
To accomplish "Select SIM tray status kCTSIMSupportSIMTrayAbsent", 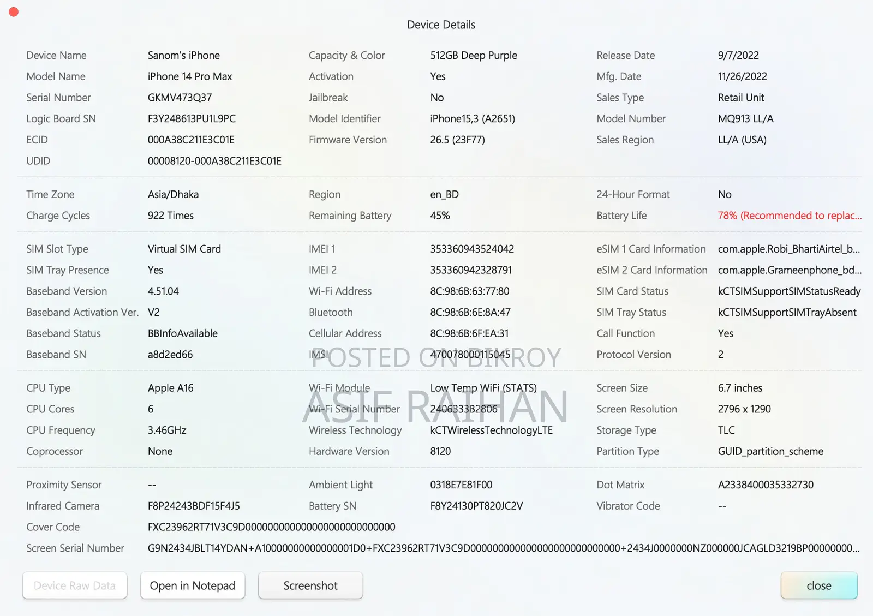I will coord(787,312).
